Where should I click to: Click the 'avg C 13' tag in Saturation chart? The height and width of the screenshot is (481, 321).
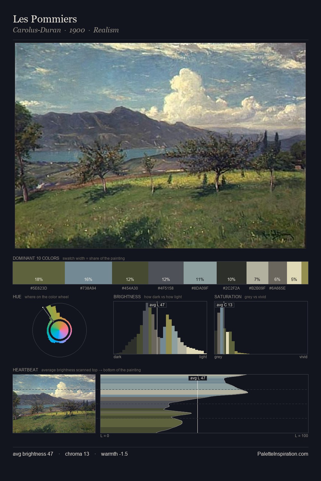click(224, 305)
